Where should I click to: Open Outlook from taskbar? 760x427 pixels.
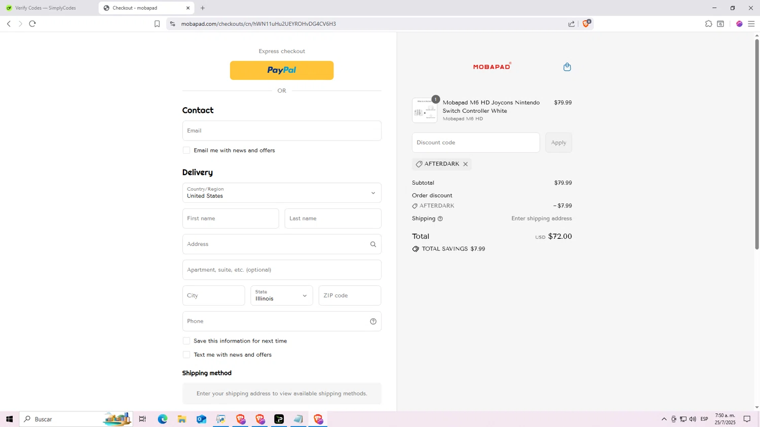point(201,419)
